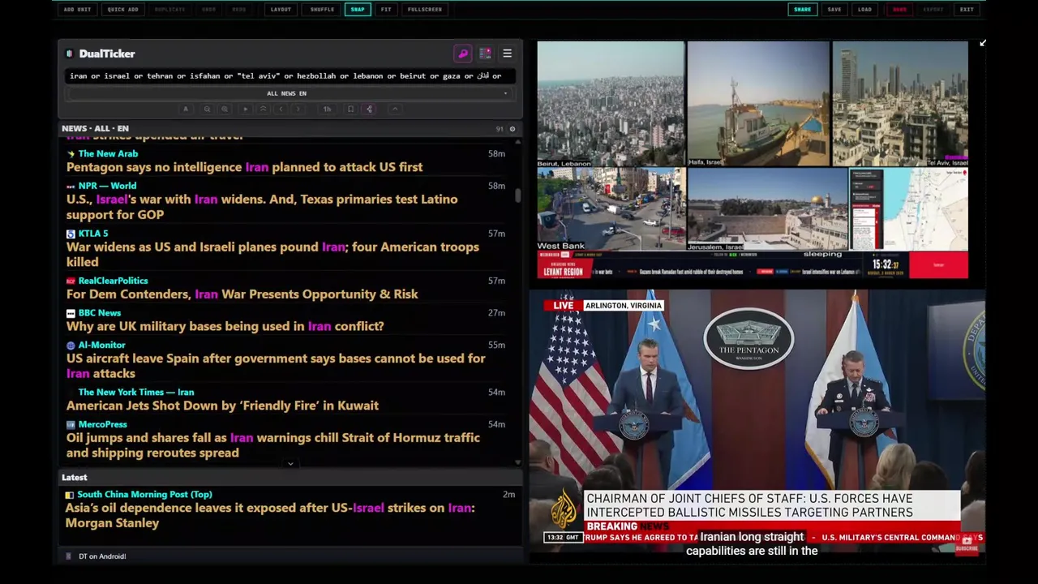The height and width of the screenshot is (584, 1038).
Task: Click the DualTicker logo icon
Action: (x=70, y=54)
